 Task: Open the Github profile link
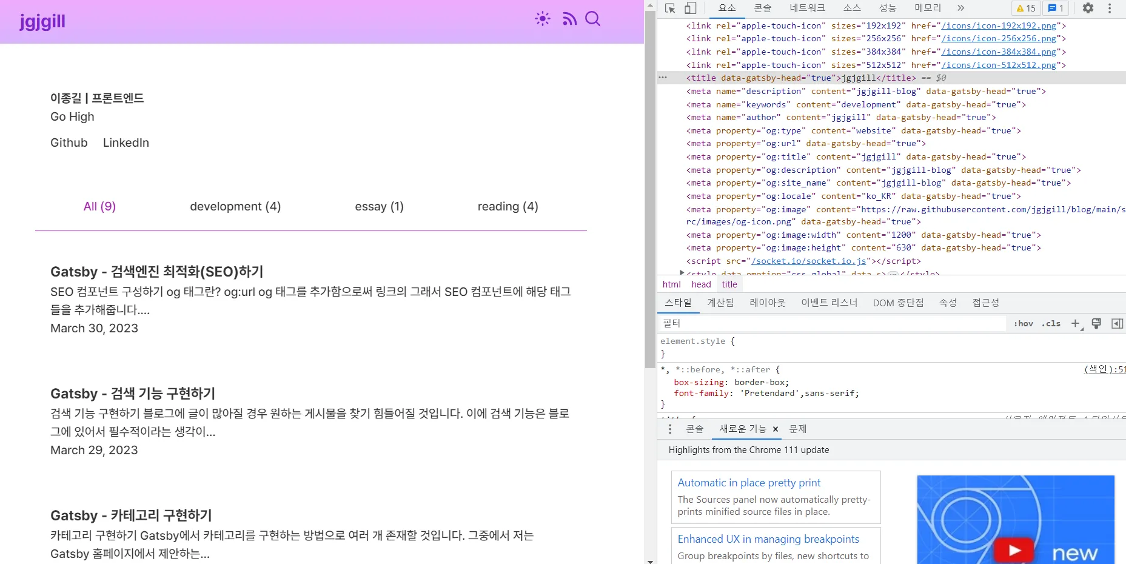[x=69, y=143]
